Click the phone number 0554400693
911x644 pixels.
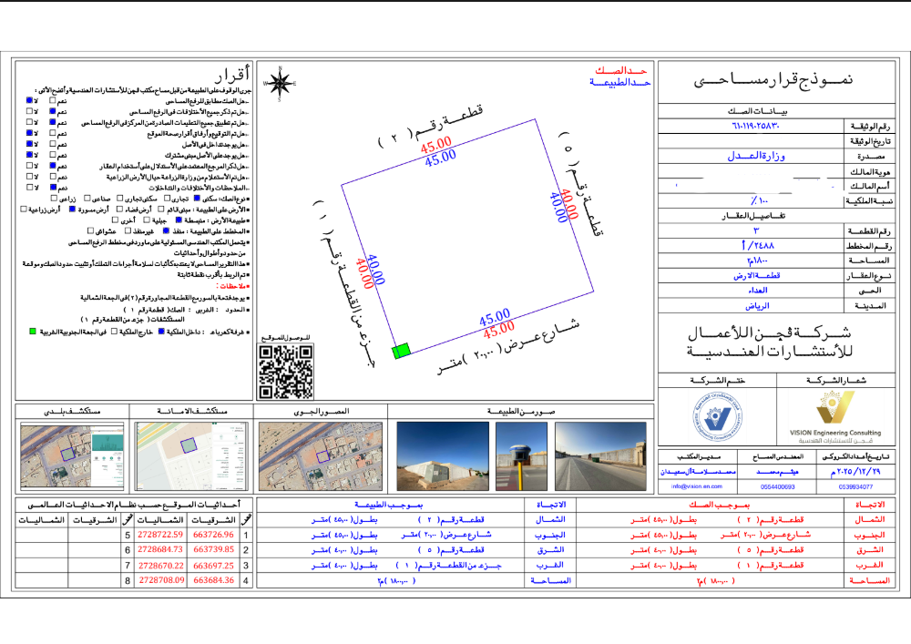click(x=777, y=486)
